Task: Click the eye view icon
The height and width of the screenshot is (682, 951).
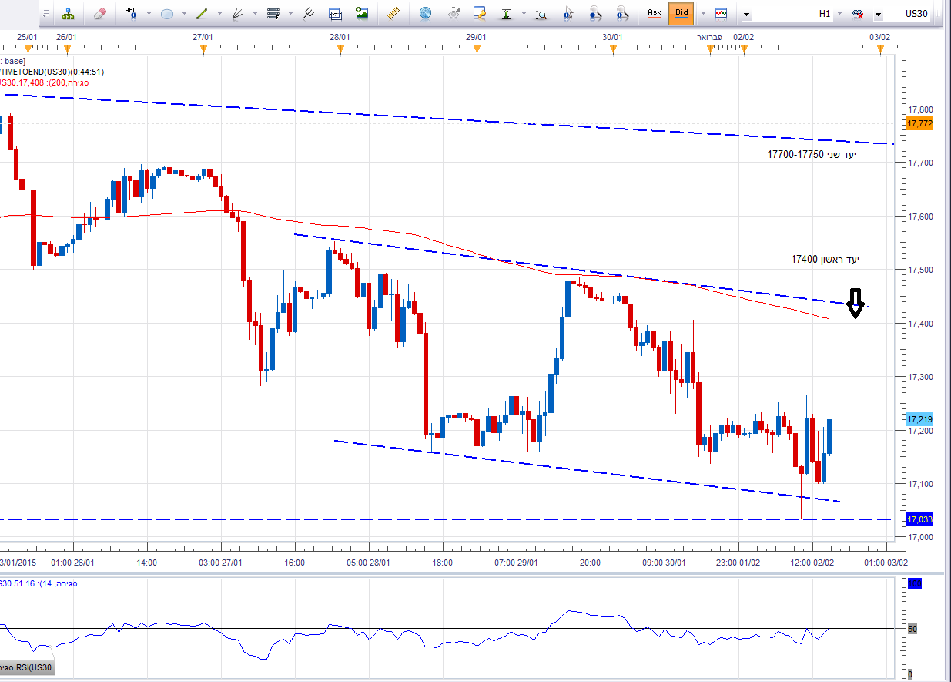Action: point(453,14)
